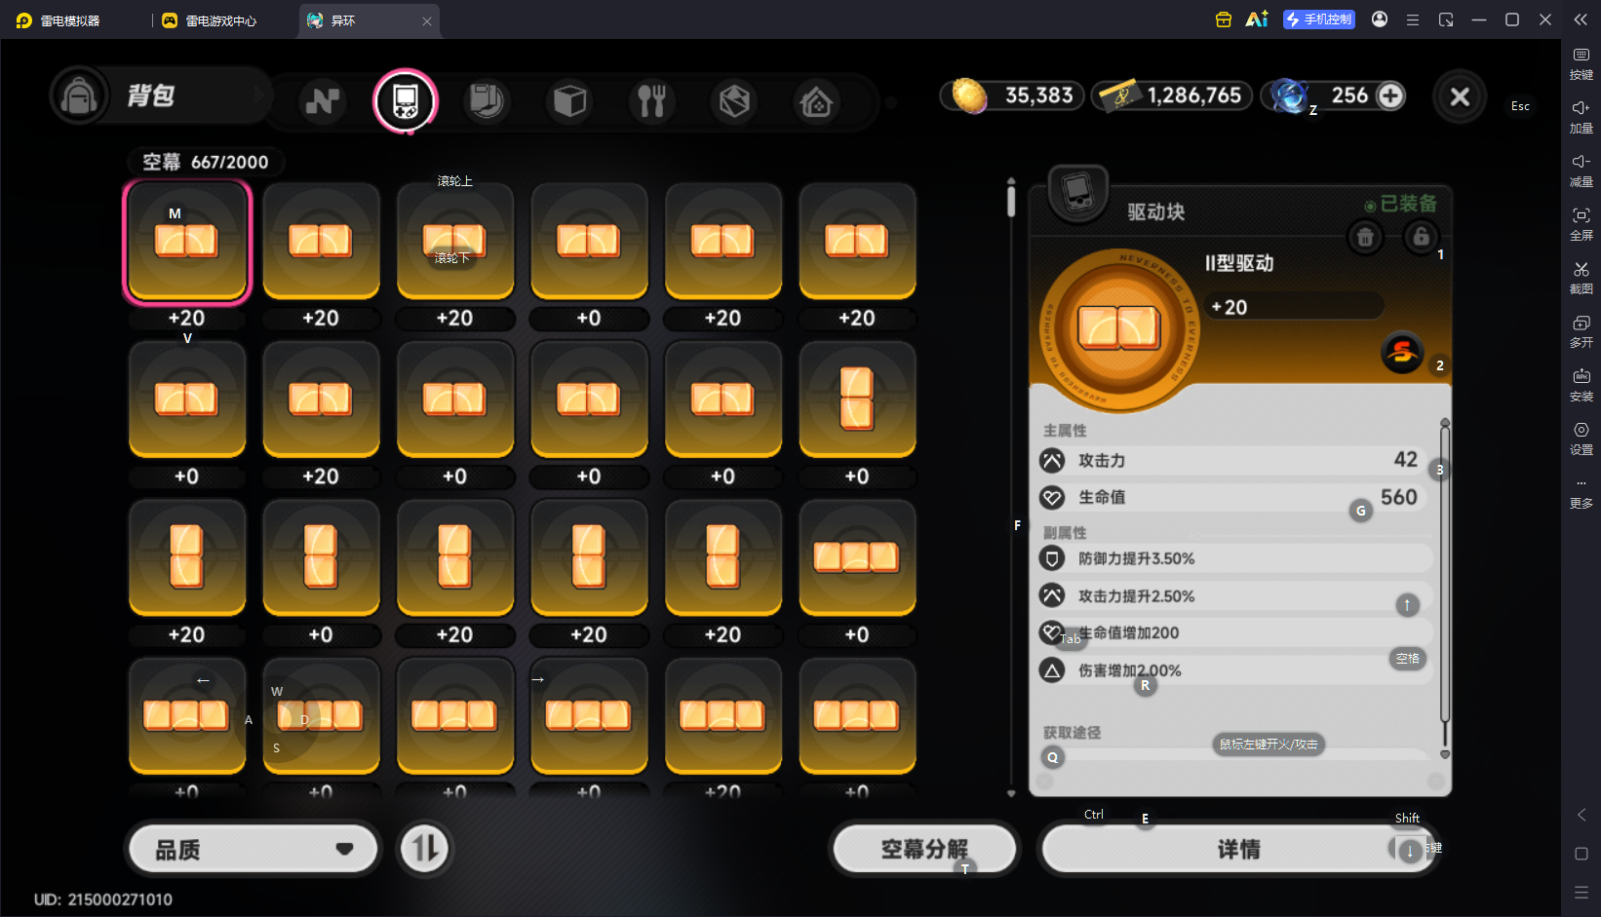
Task: Click the gold coin currency icon
Action: tap(969, 96)
